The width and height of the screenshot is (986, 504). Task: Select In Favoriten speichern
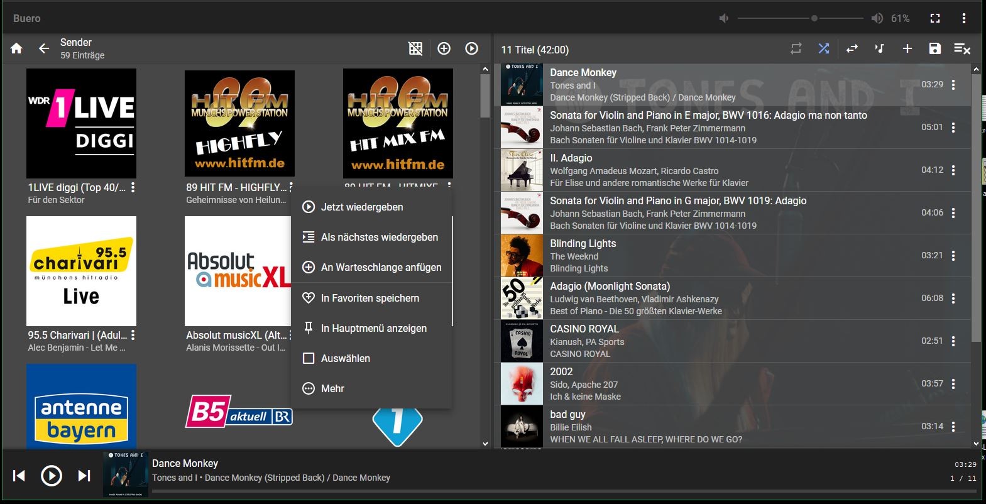(371, 298)
